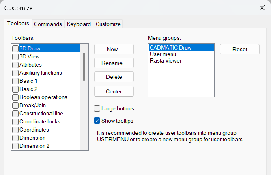This screenshot has width=271, height=175.
Task: Switch to the Commands tab
Action: pyautogui.click(x=48, y=24)
